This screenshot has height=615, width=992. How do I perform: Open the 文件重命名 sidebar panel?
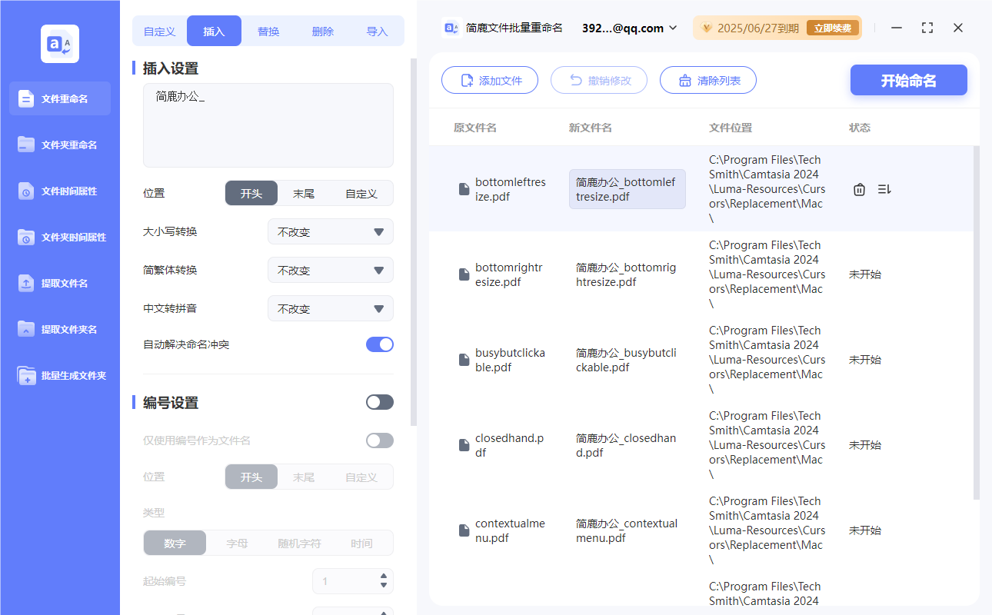click(59, 98)
